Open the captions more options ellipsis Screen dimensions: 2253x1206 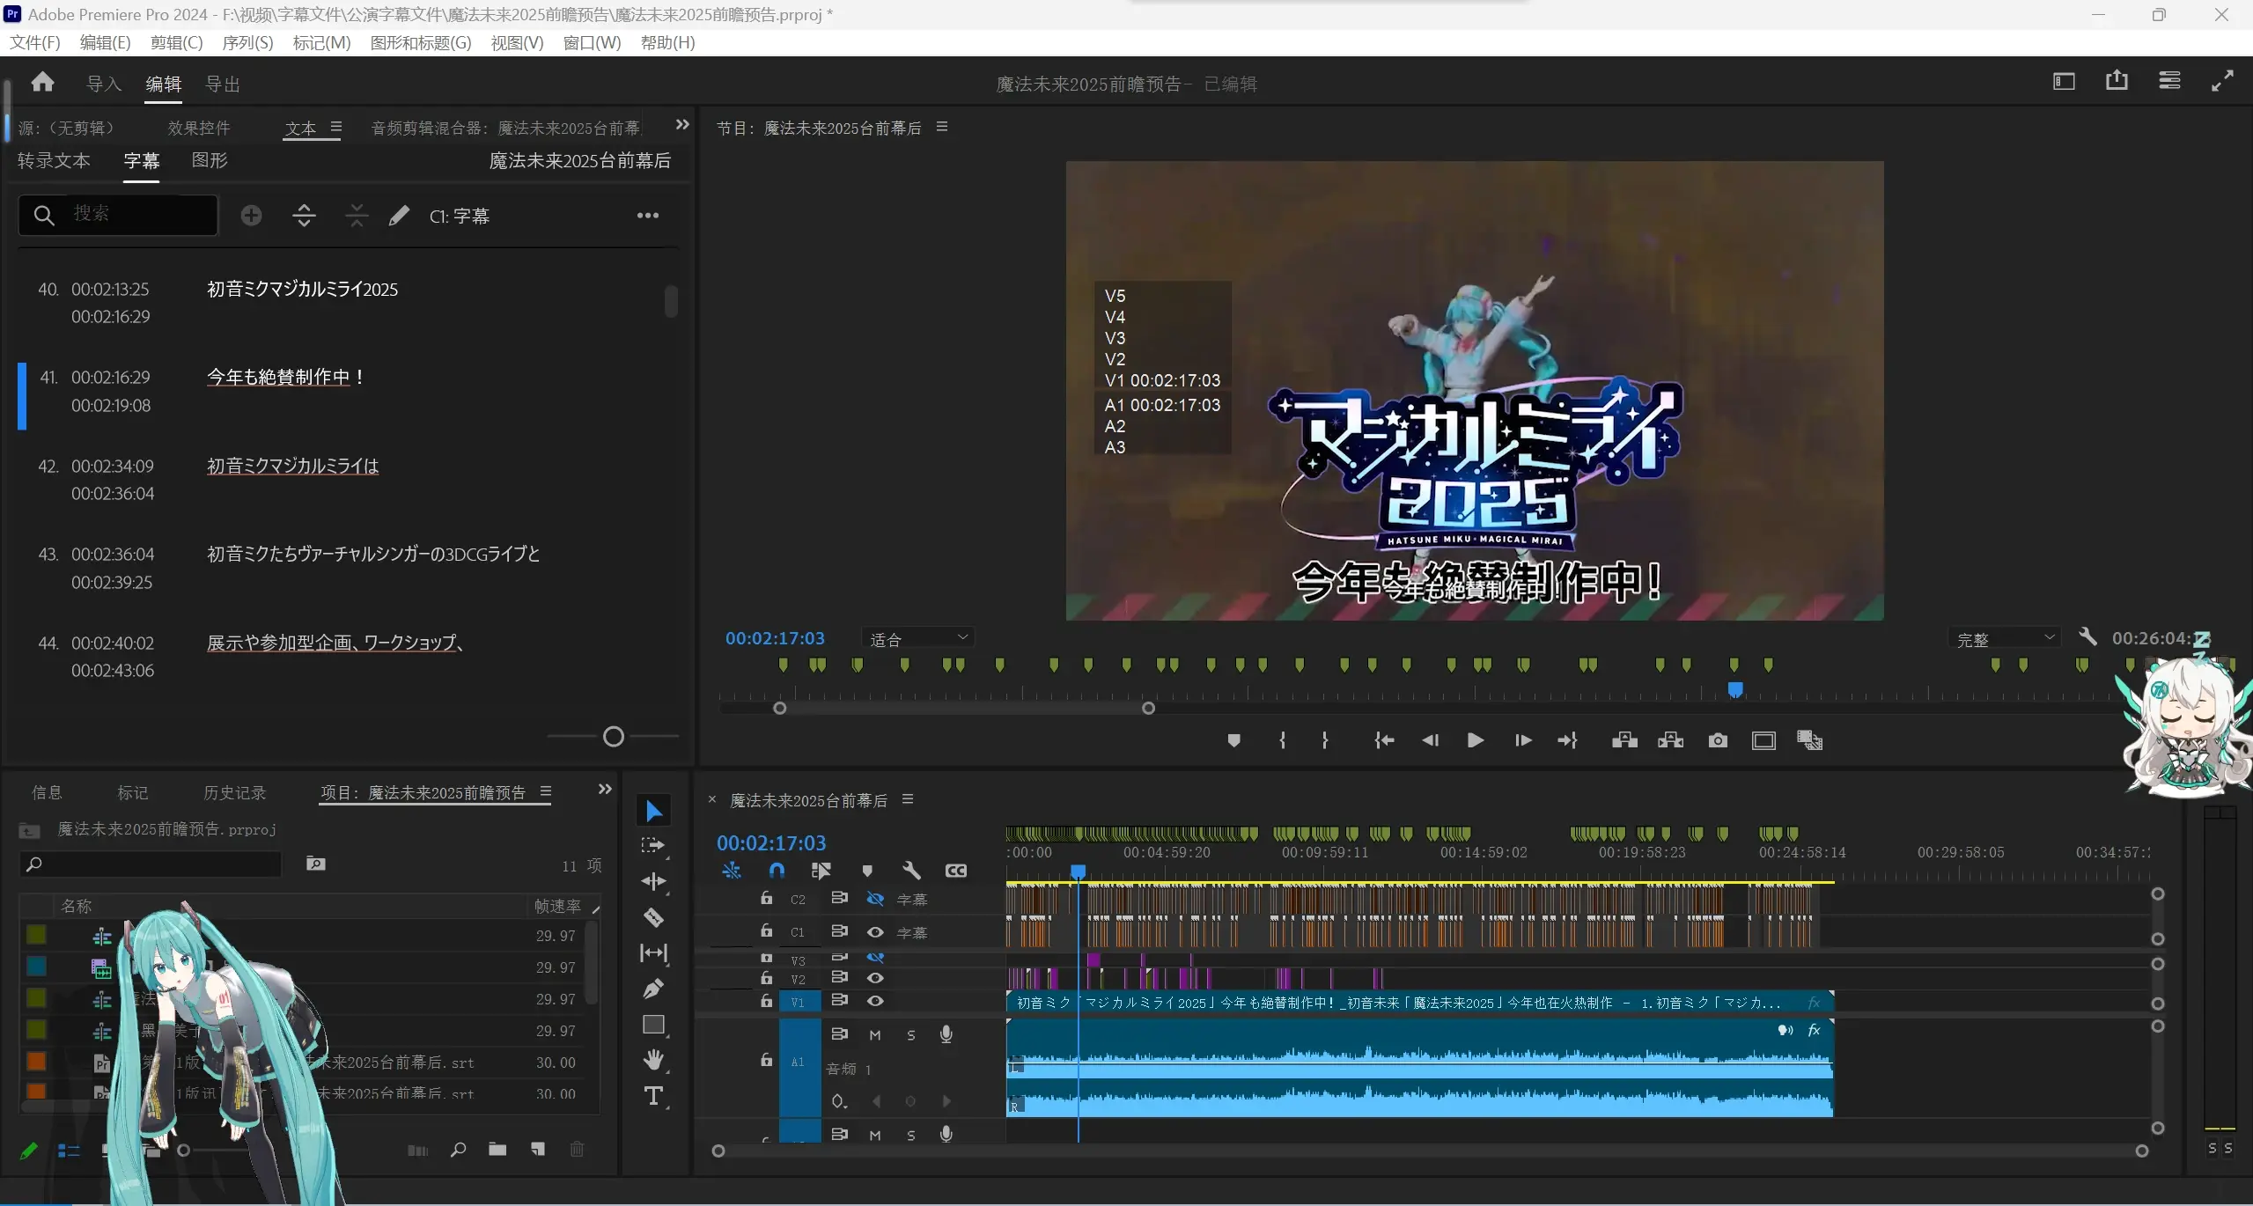coord(648,216)
